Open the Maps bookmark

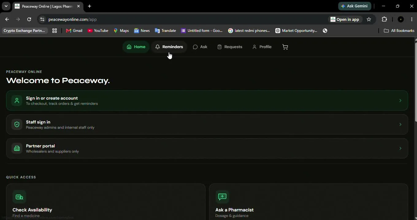121,31
